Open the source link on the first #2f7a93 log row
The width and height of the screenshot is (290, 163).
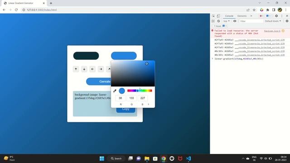[260, 40]
